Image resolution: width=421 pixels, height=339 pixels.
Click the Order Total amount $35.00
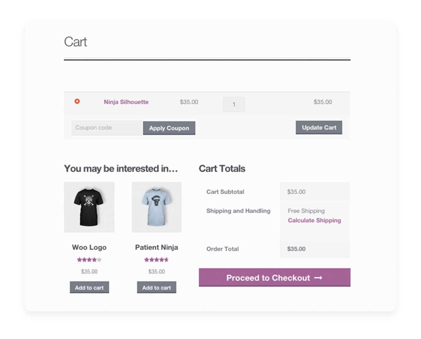296,249
